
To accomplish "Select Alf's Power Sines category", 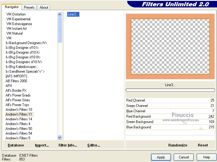I will coord(18,100).
